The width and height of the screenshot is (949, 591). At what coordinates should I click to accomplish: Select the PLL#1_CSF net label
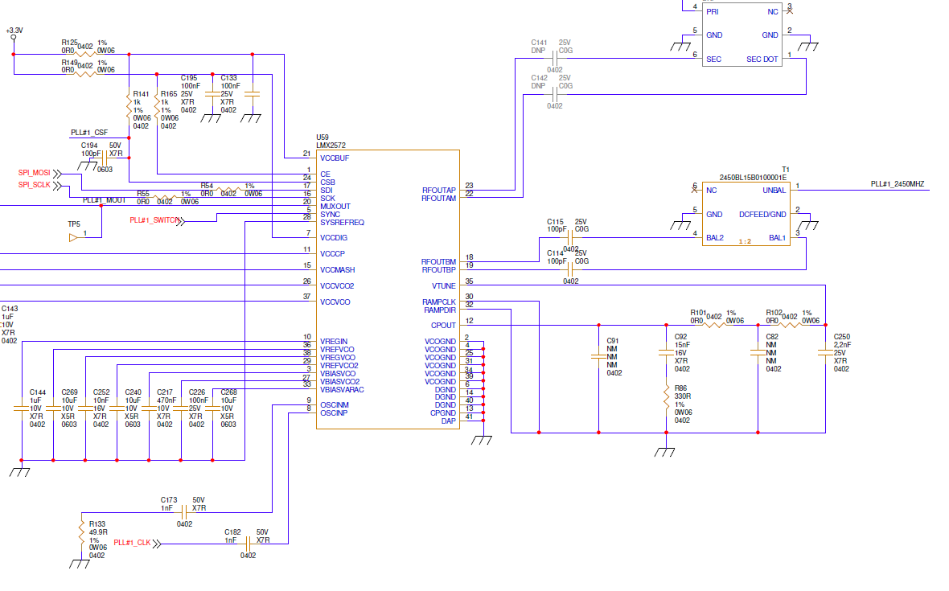(89, 133)
